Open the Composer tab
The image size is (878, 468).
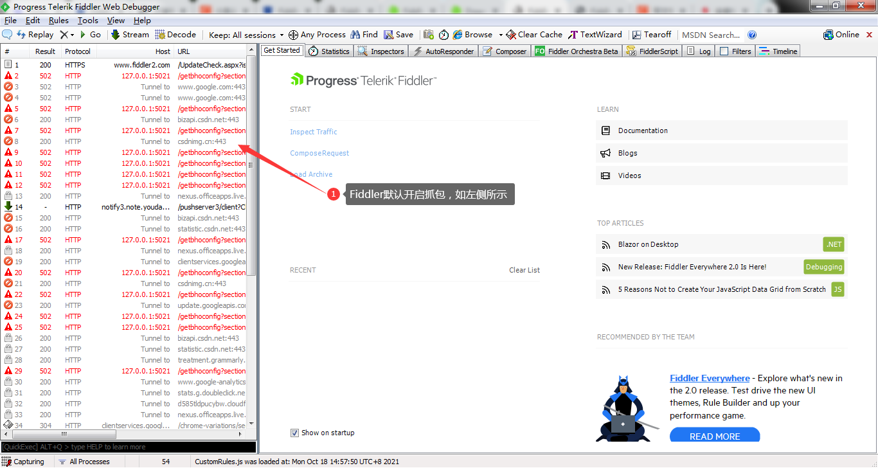[x=505, y=51]
